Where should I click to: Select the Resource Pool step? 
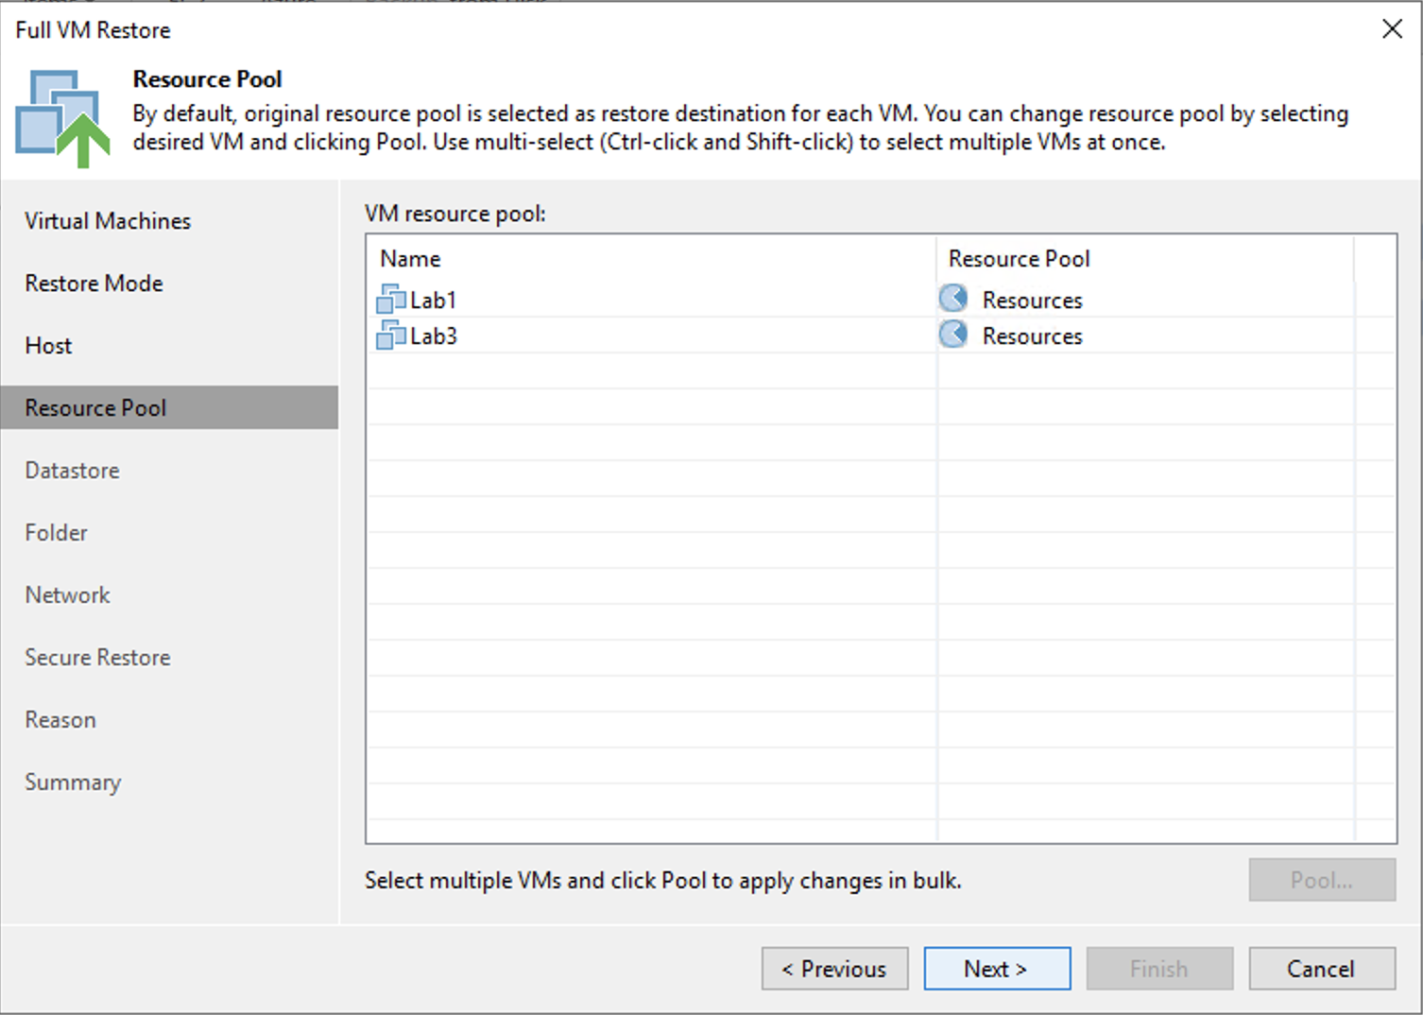tap(169, 407)
